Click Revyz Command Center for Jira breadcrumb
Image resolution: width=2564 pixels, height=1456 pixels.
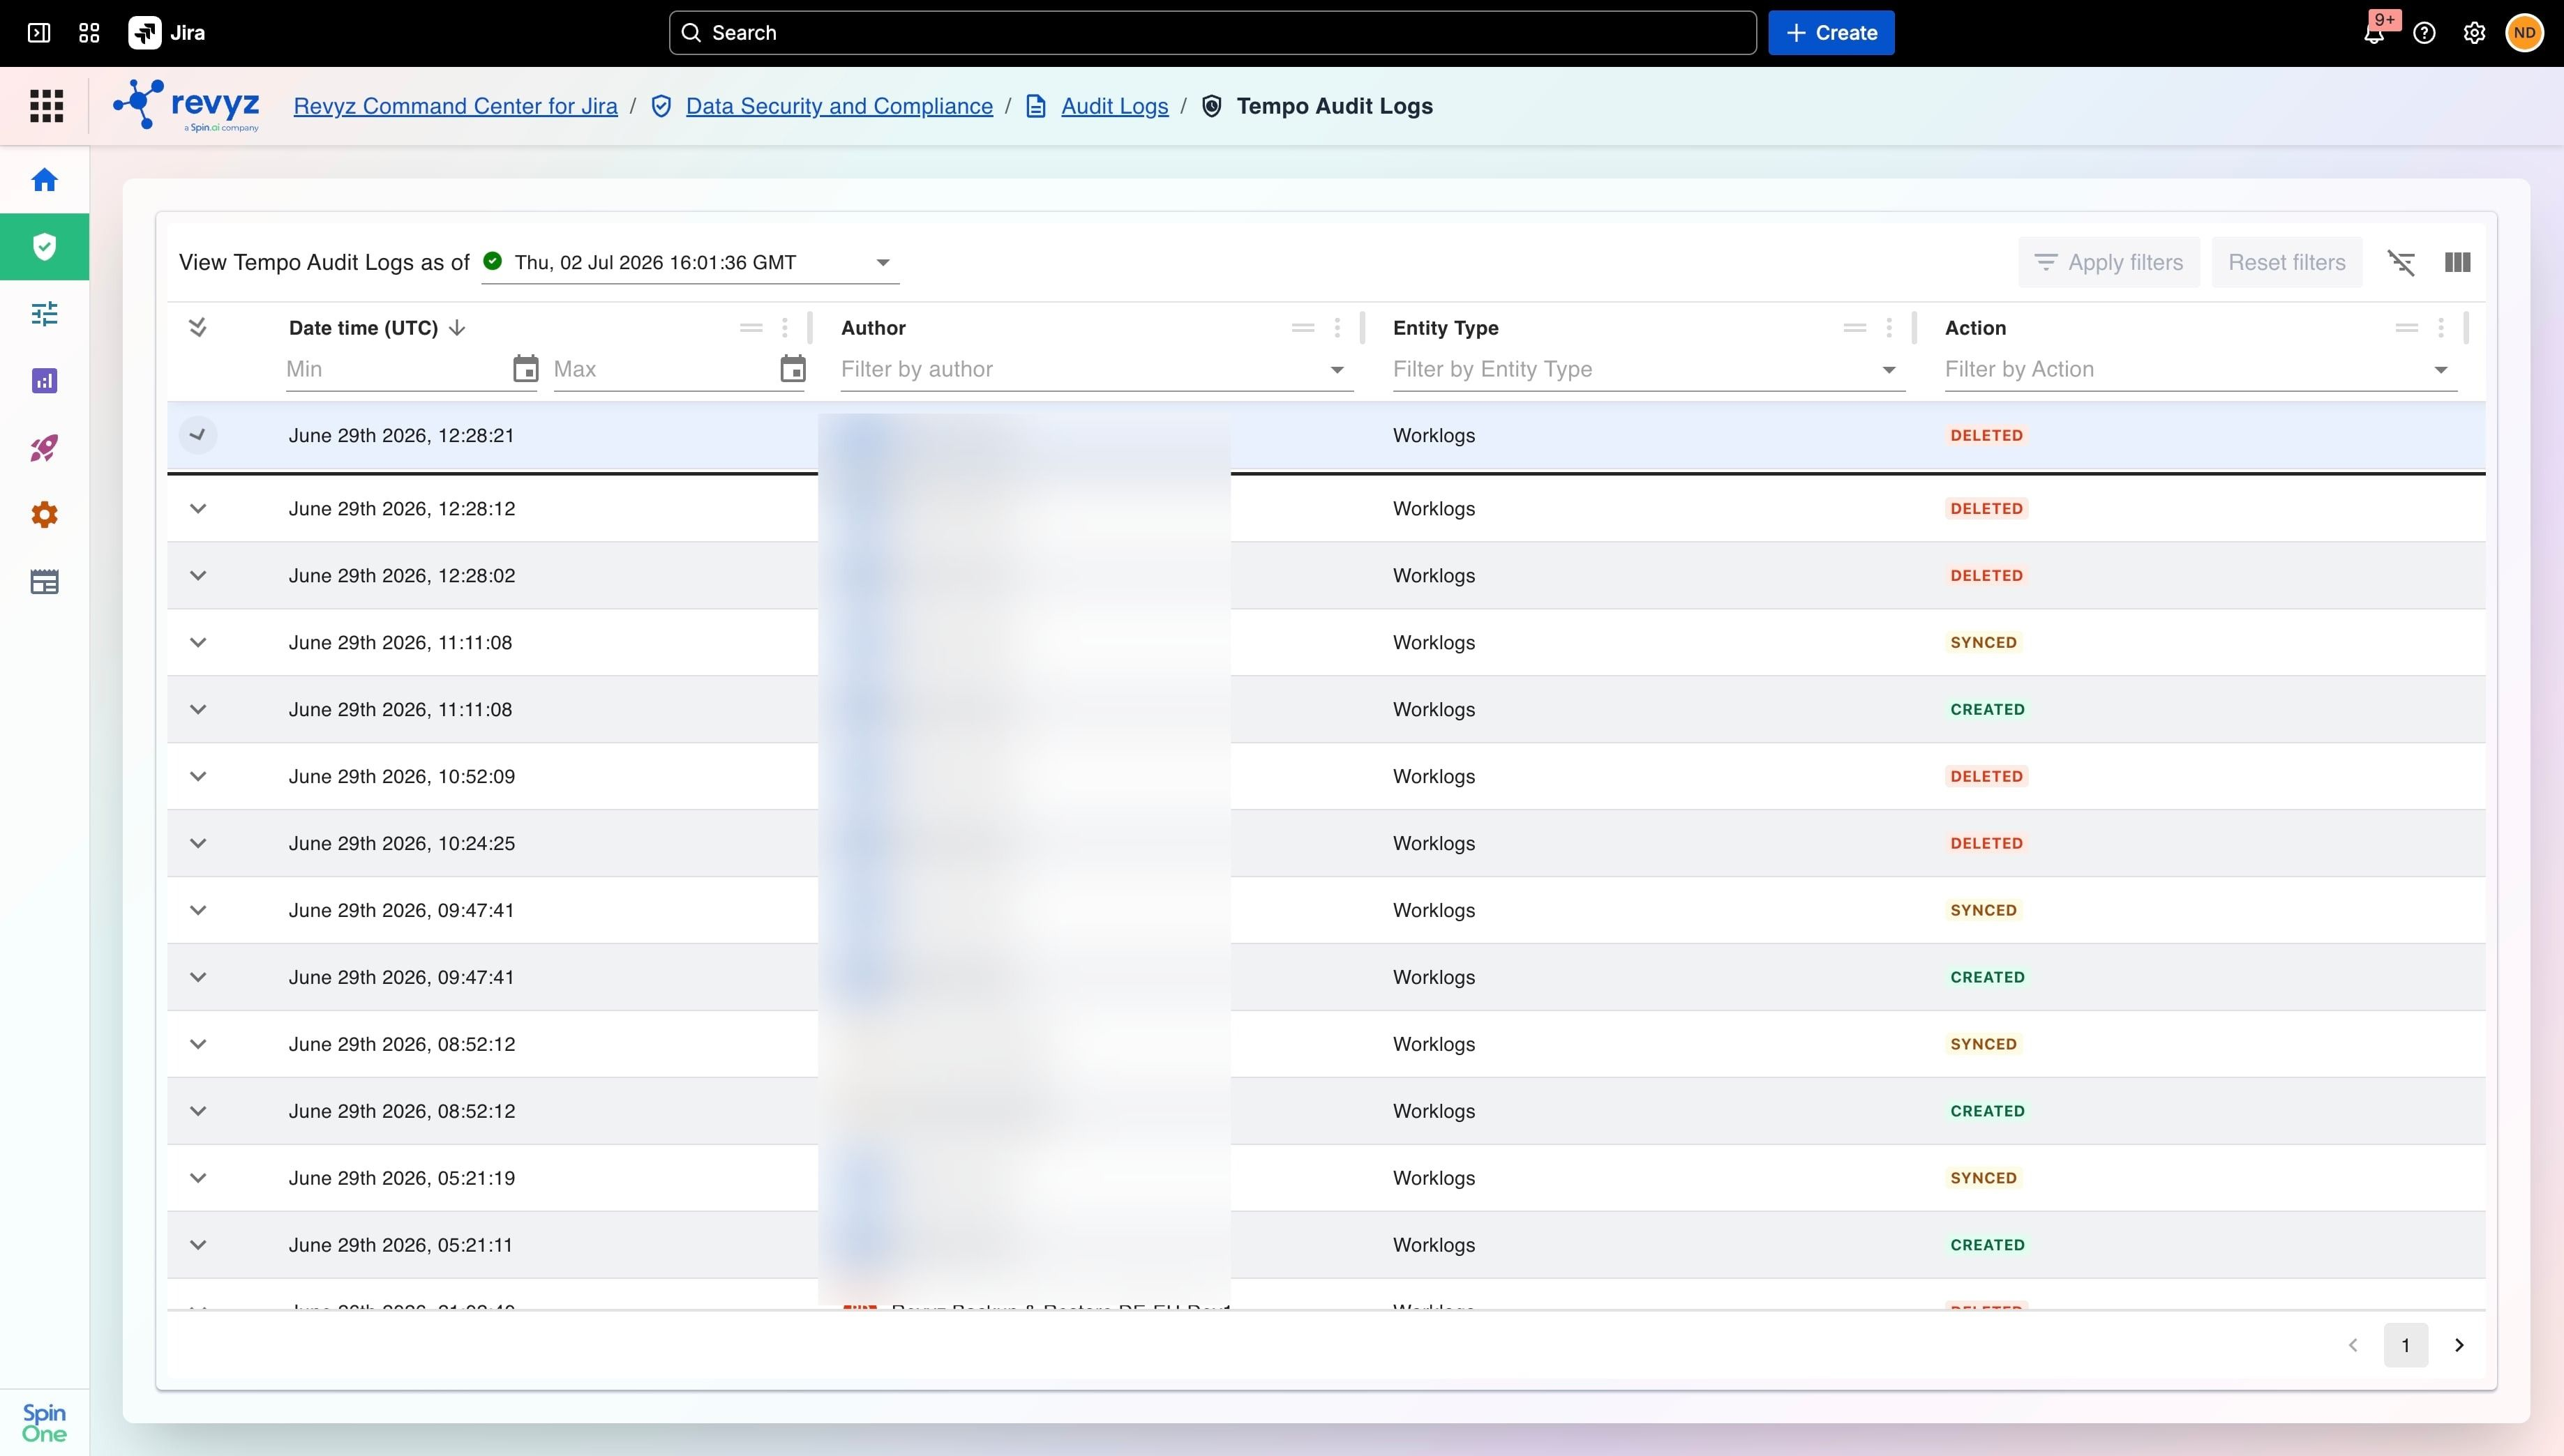[x=455, y=106]
